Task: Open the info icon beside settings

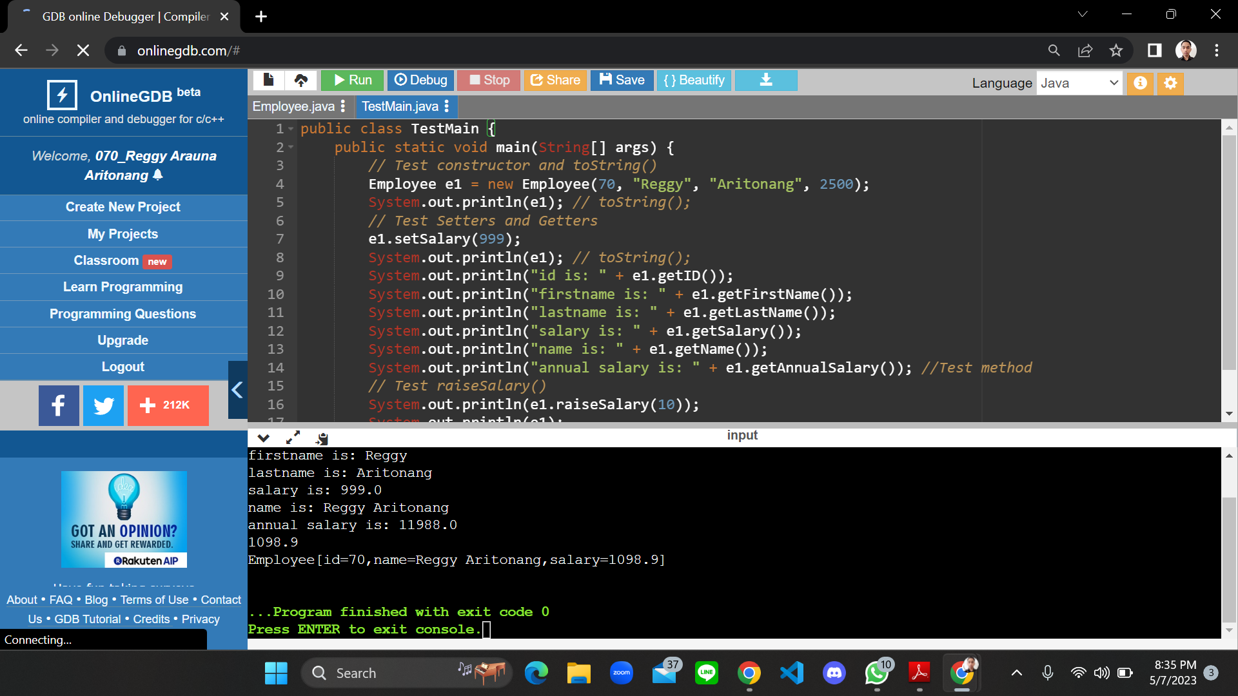Action: coord(1140,82)
